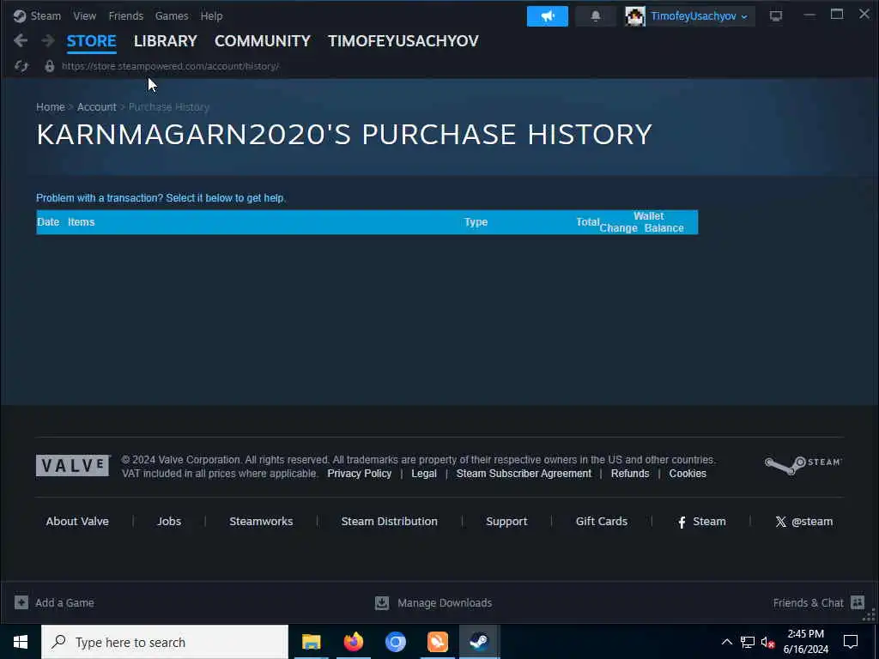Click the Steam logo icon in menu bar

pos(20,16)
